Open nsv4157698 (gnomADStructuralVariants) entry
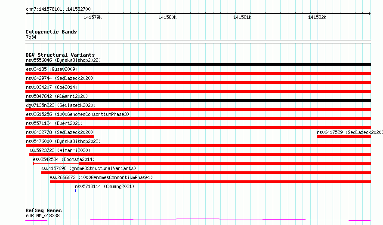This screenshot has width=383, height=225. [88, 168]
